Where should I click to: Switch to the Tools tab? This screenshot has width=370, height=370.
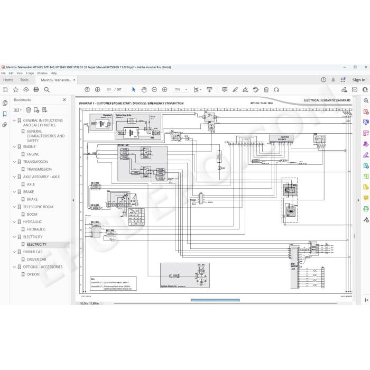[24, 80]
